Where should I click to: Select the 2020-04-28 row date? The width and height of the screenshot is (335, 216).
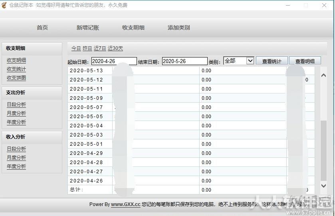tap(86, 162)
